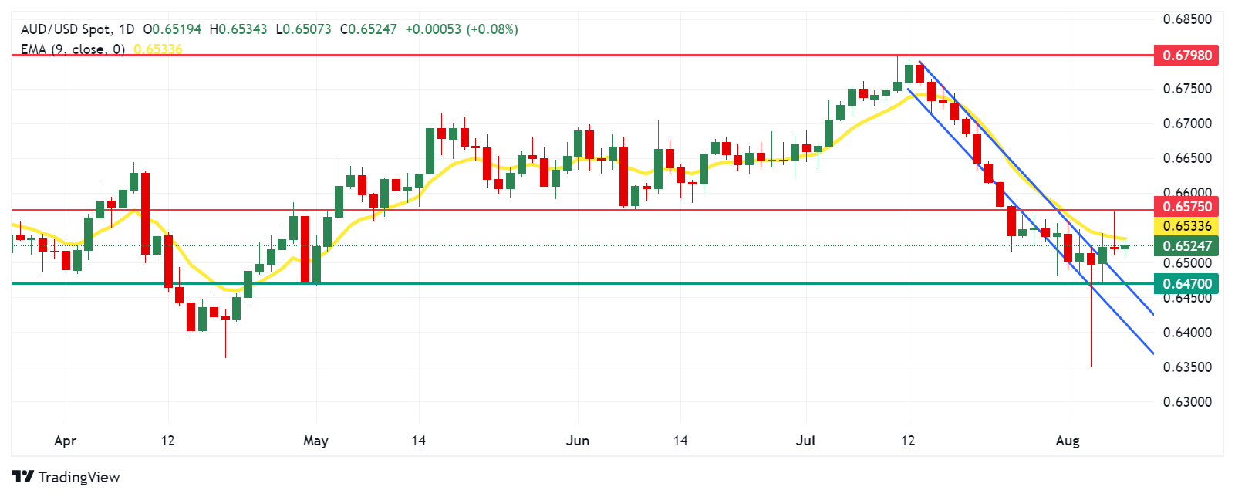Select the Jul date axis label

click(x=805, y=441)
